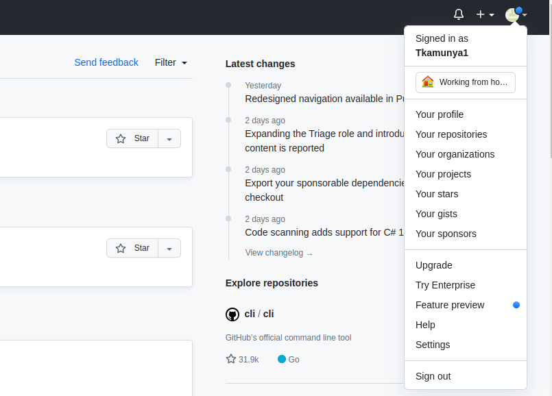Image resolution: width=552 pixels, height=396 pixels.
Task: Click the 31.9k stargazers count
Action: pyautogui.click(x=248, y=360)
